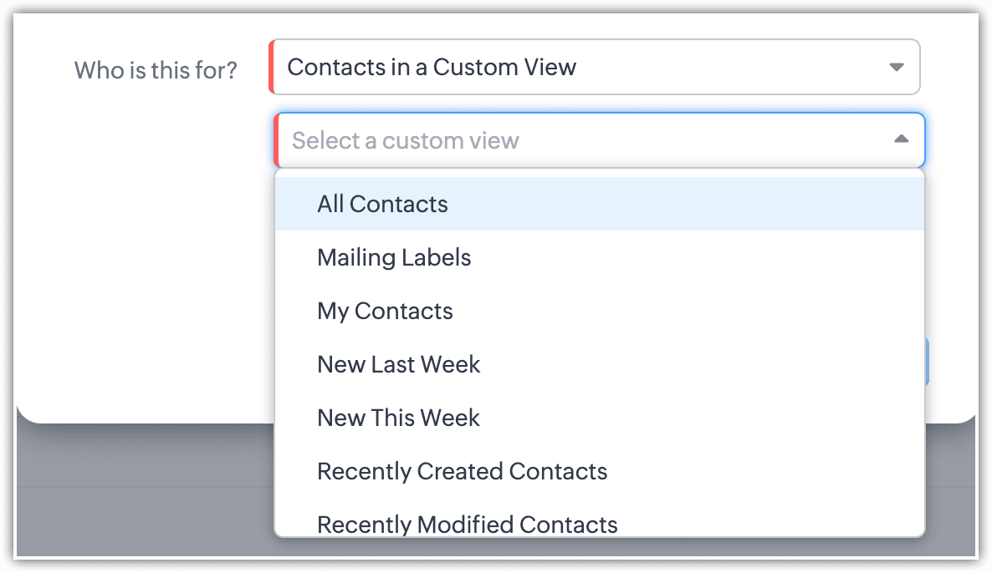Select 'All Contacts' from the list
992x573 pixels.
click(x=383, y=205)
